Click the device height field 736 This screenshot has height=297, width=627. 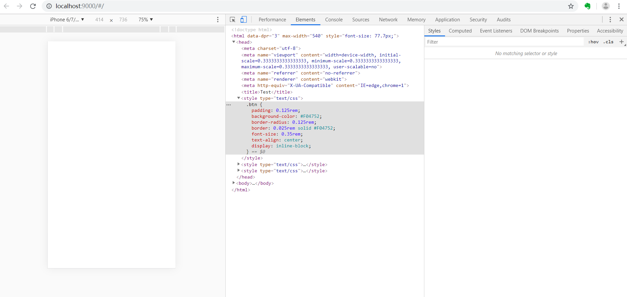pyautogui.click(x=123, y=20)
